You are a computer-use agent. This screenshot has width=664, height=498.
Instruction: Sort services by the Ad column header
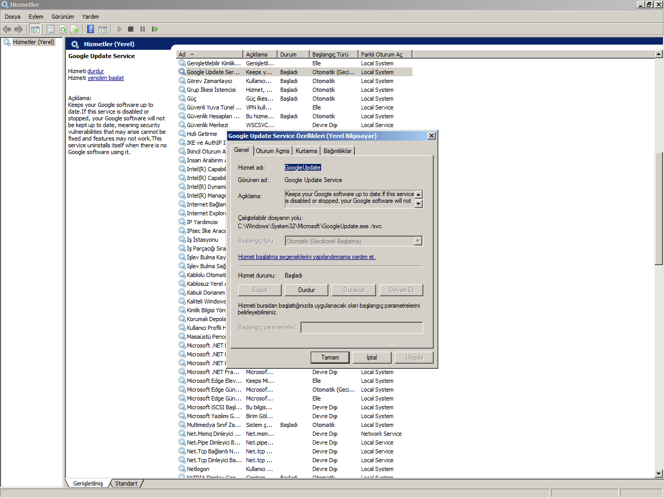click(x=210, y=54)
